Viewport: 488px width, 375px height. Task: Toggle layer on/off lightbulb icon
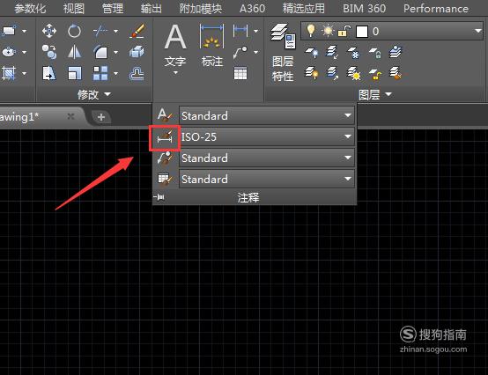311,31
